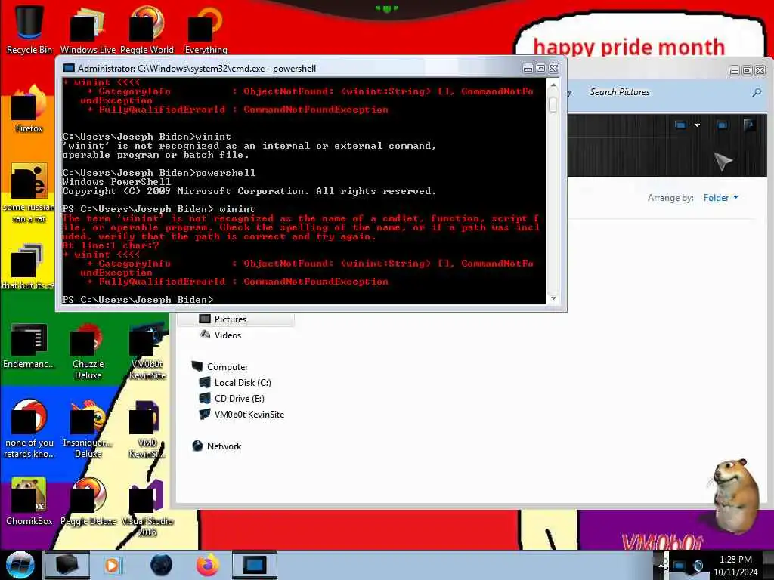Screen dimensions: 774x580
Task: Open the Explorer taskbar button
Action: (x=67, y=565)
